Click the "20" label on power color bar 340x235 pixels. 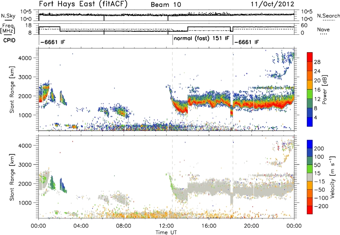(317, 81)
